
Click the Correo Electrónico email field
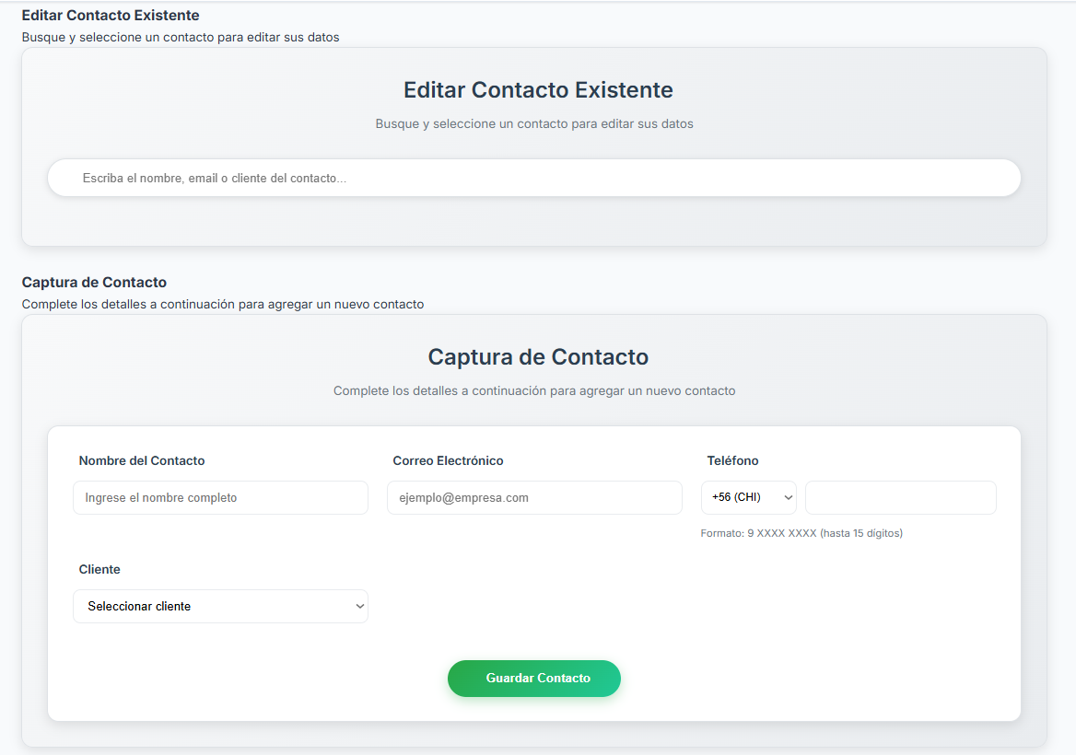(x=534, y=498)
